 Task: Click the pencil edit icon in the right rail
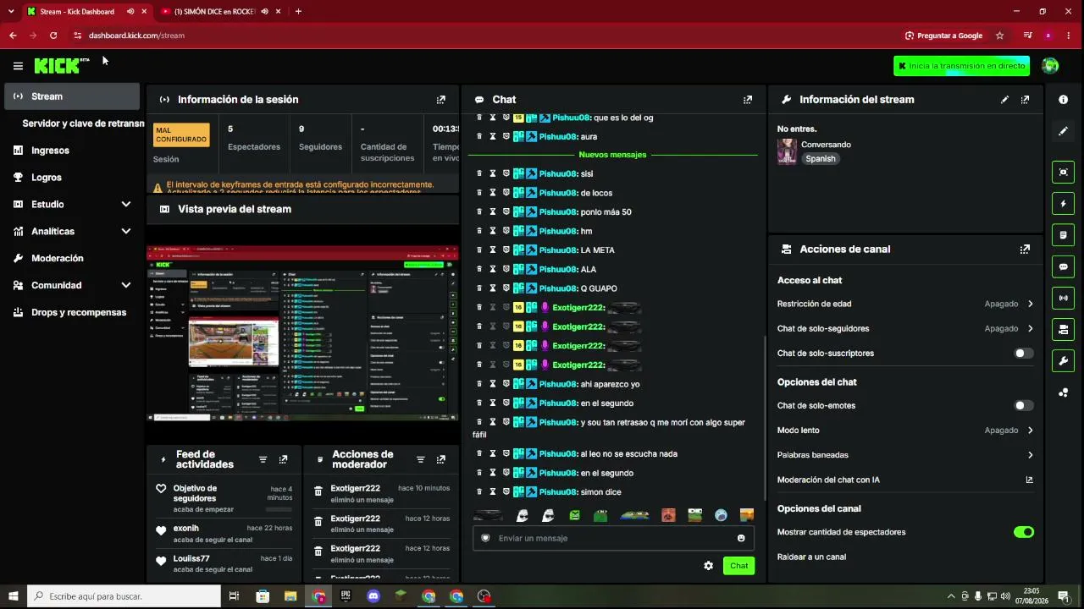(1063, 131)
